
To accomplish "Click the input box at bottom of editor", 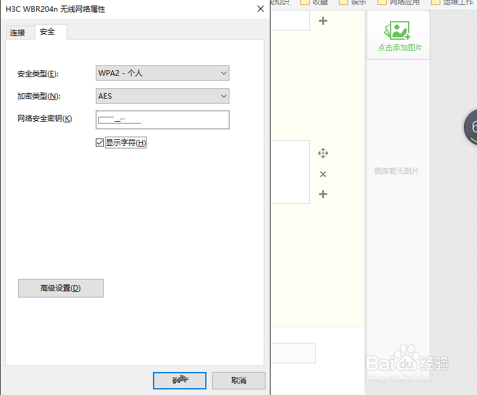I will pos(293,353).
